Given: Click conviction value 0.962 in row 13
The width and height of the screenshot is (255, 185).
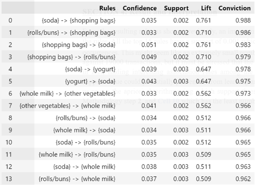Looking at the screenshot, I should coord(243,179).
